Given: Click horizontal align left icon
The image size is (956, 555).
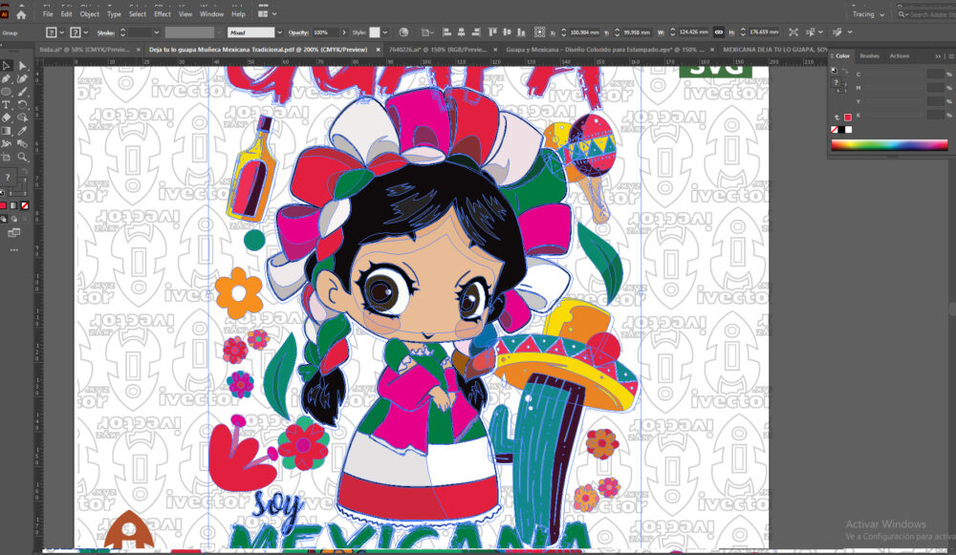Looking at the screenshot, I should coord(446,32).
